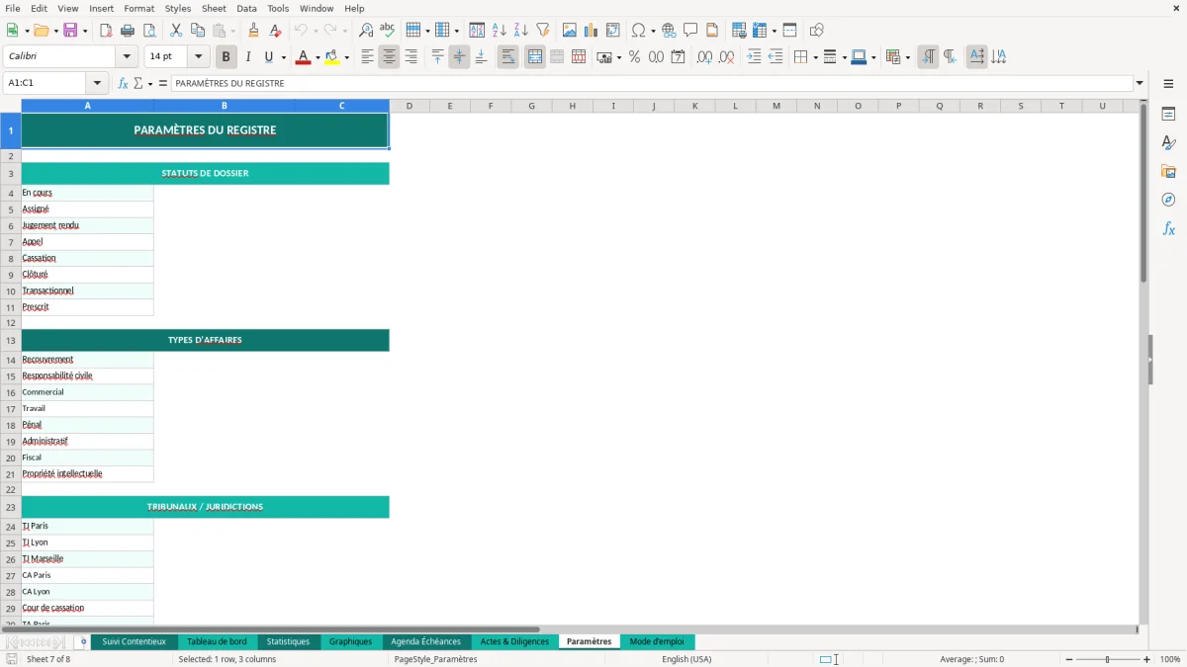Toggle Underline formatting
The width and height of the screenshot is (1187, 667).
[269, 57]
